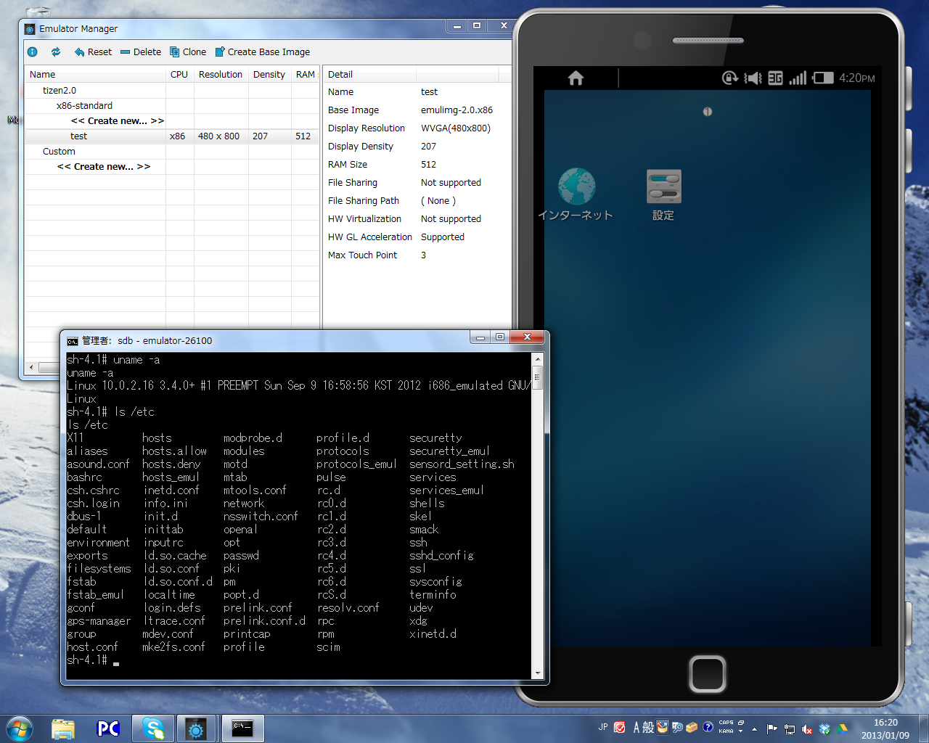Click Create Base Image button
This screenshot has width=929, height=743.
tap(262, 52)
